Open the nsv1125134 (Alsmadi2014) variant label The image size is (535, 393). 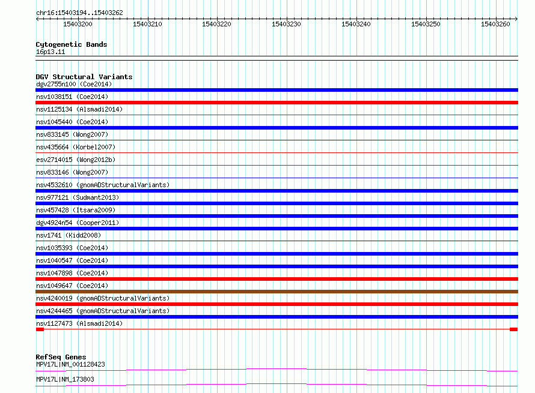tap(79, 109)
